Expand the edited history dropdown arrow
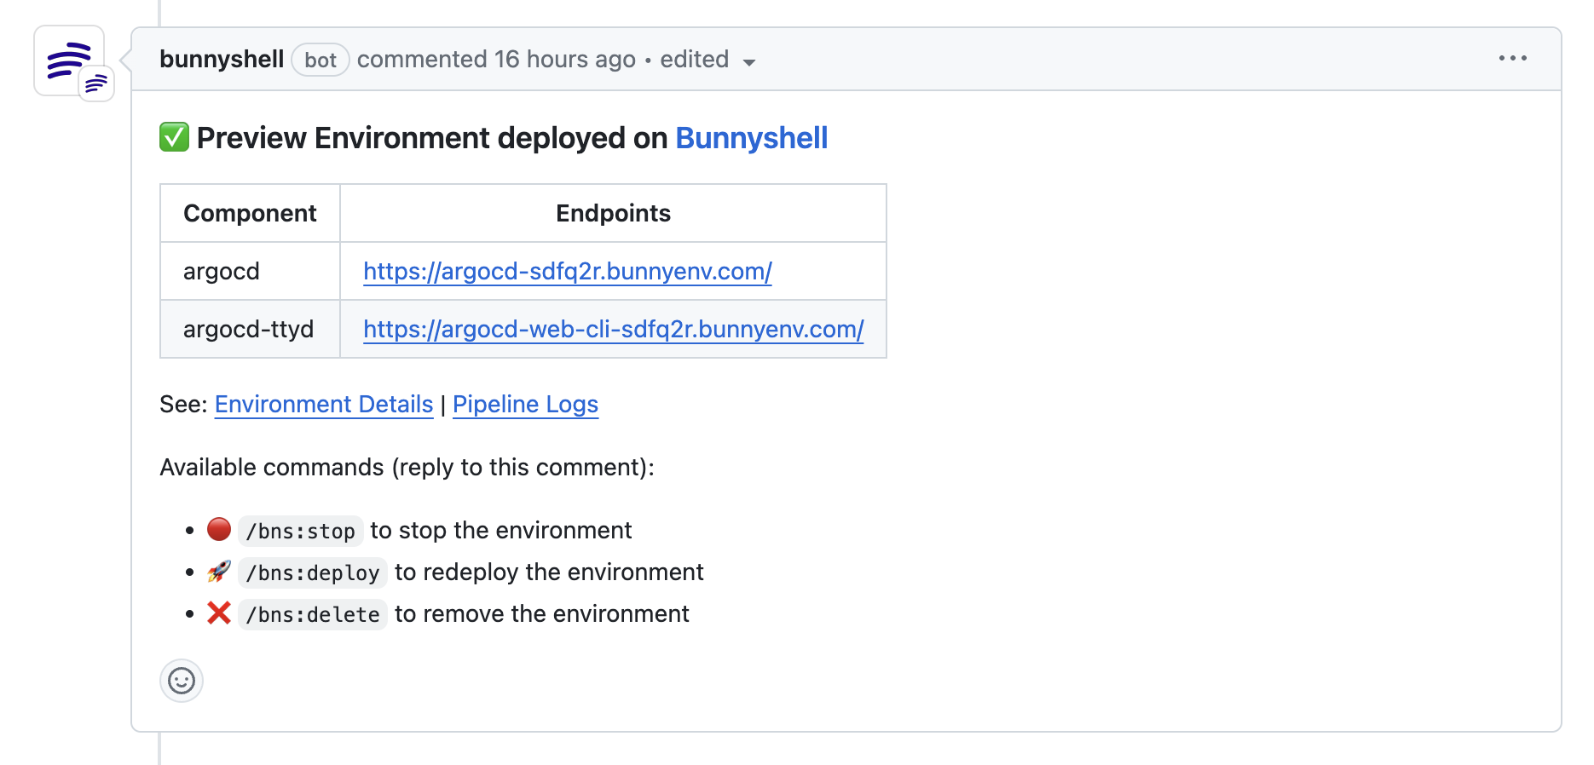Image resolution: width=1594 pixels, height=765 pixels. (749, 62)
